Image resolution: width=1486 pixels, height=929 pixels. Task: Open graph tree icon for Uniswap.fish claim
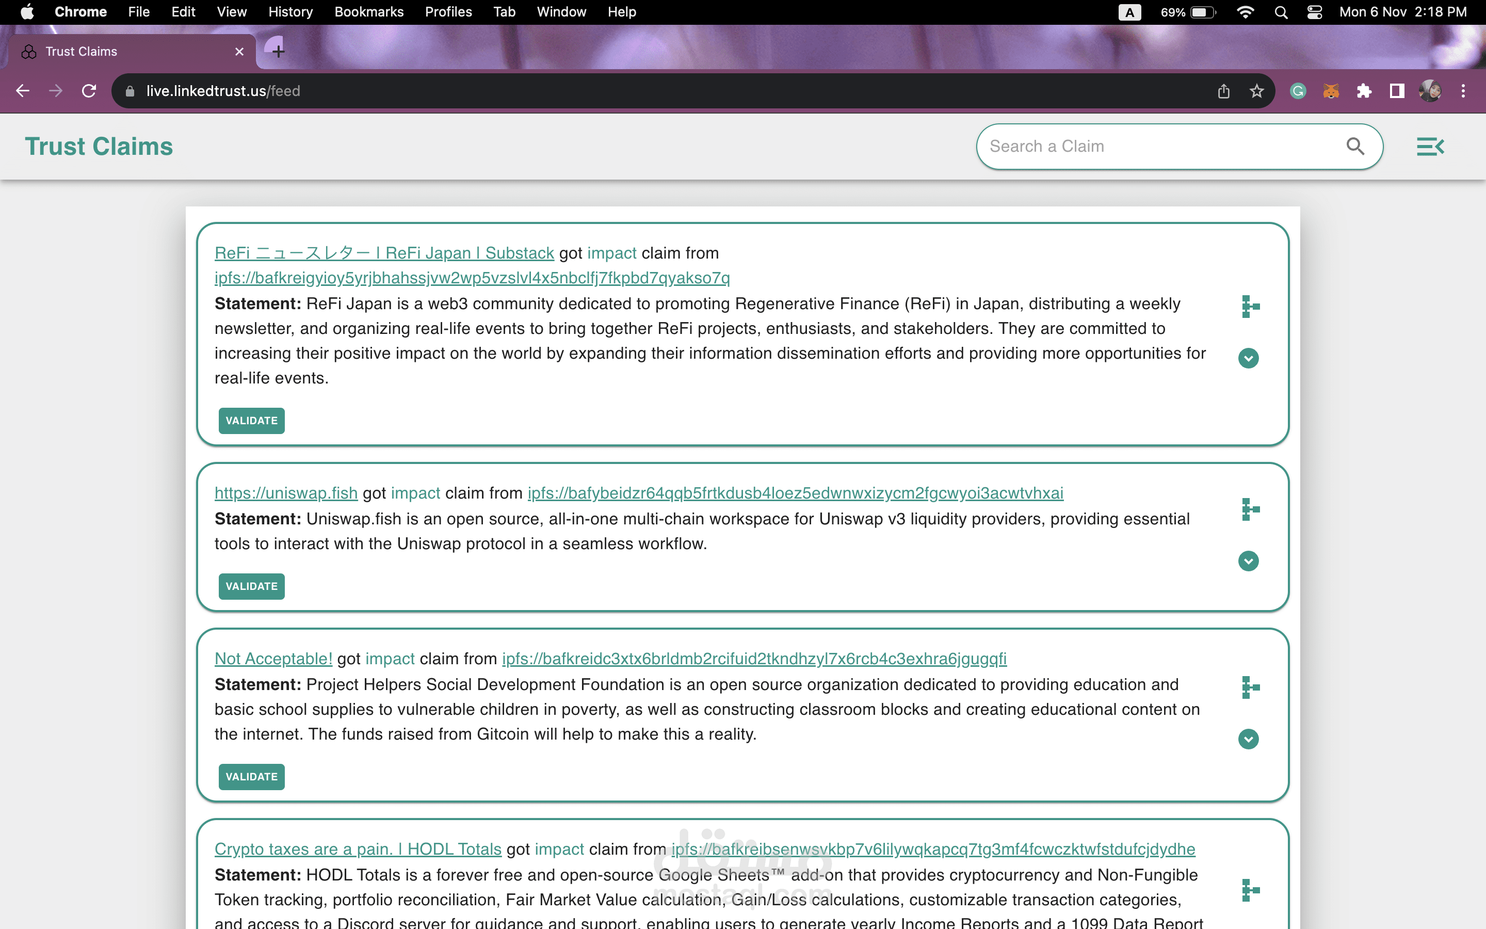click(x=1250, y=509)
